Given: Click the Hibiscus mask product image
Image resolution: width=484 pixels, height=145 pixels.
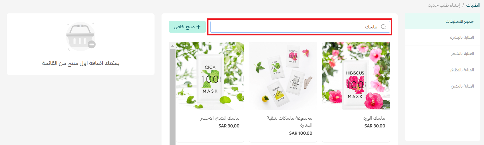Looking at the screenshot, I should (x=356, y=76).
